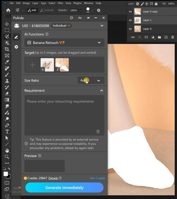
Task: Open the tool preset picker arrow
Action: (23, 10)
